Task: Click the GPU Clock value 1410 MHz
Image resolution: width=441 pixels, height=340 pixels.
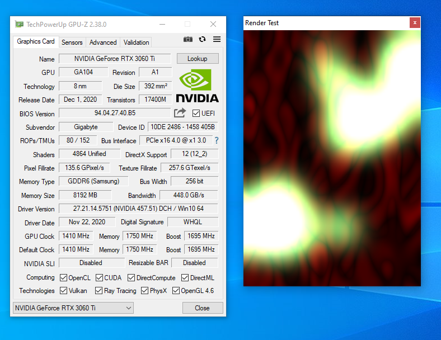Action: pyautogui.click(x=76, y=236)
